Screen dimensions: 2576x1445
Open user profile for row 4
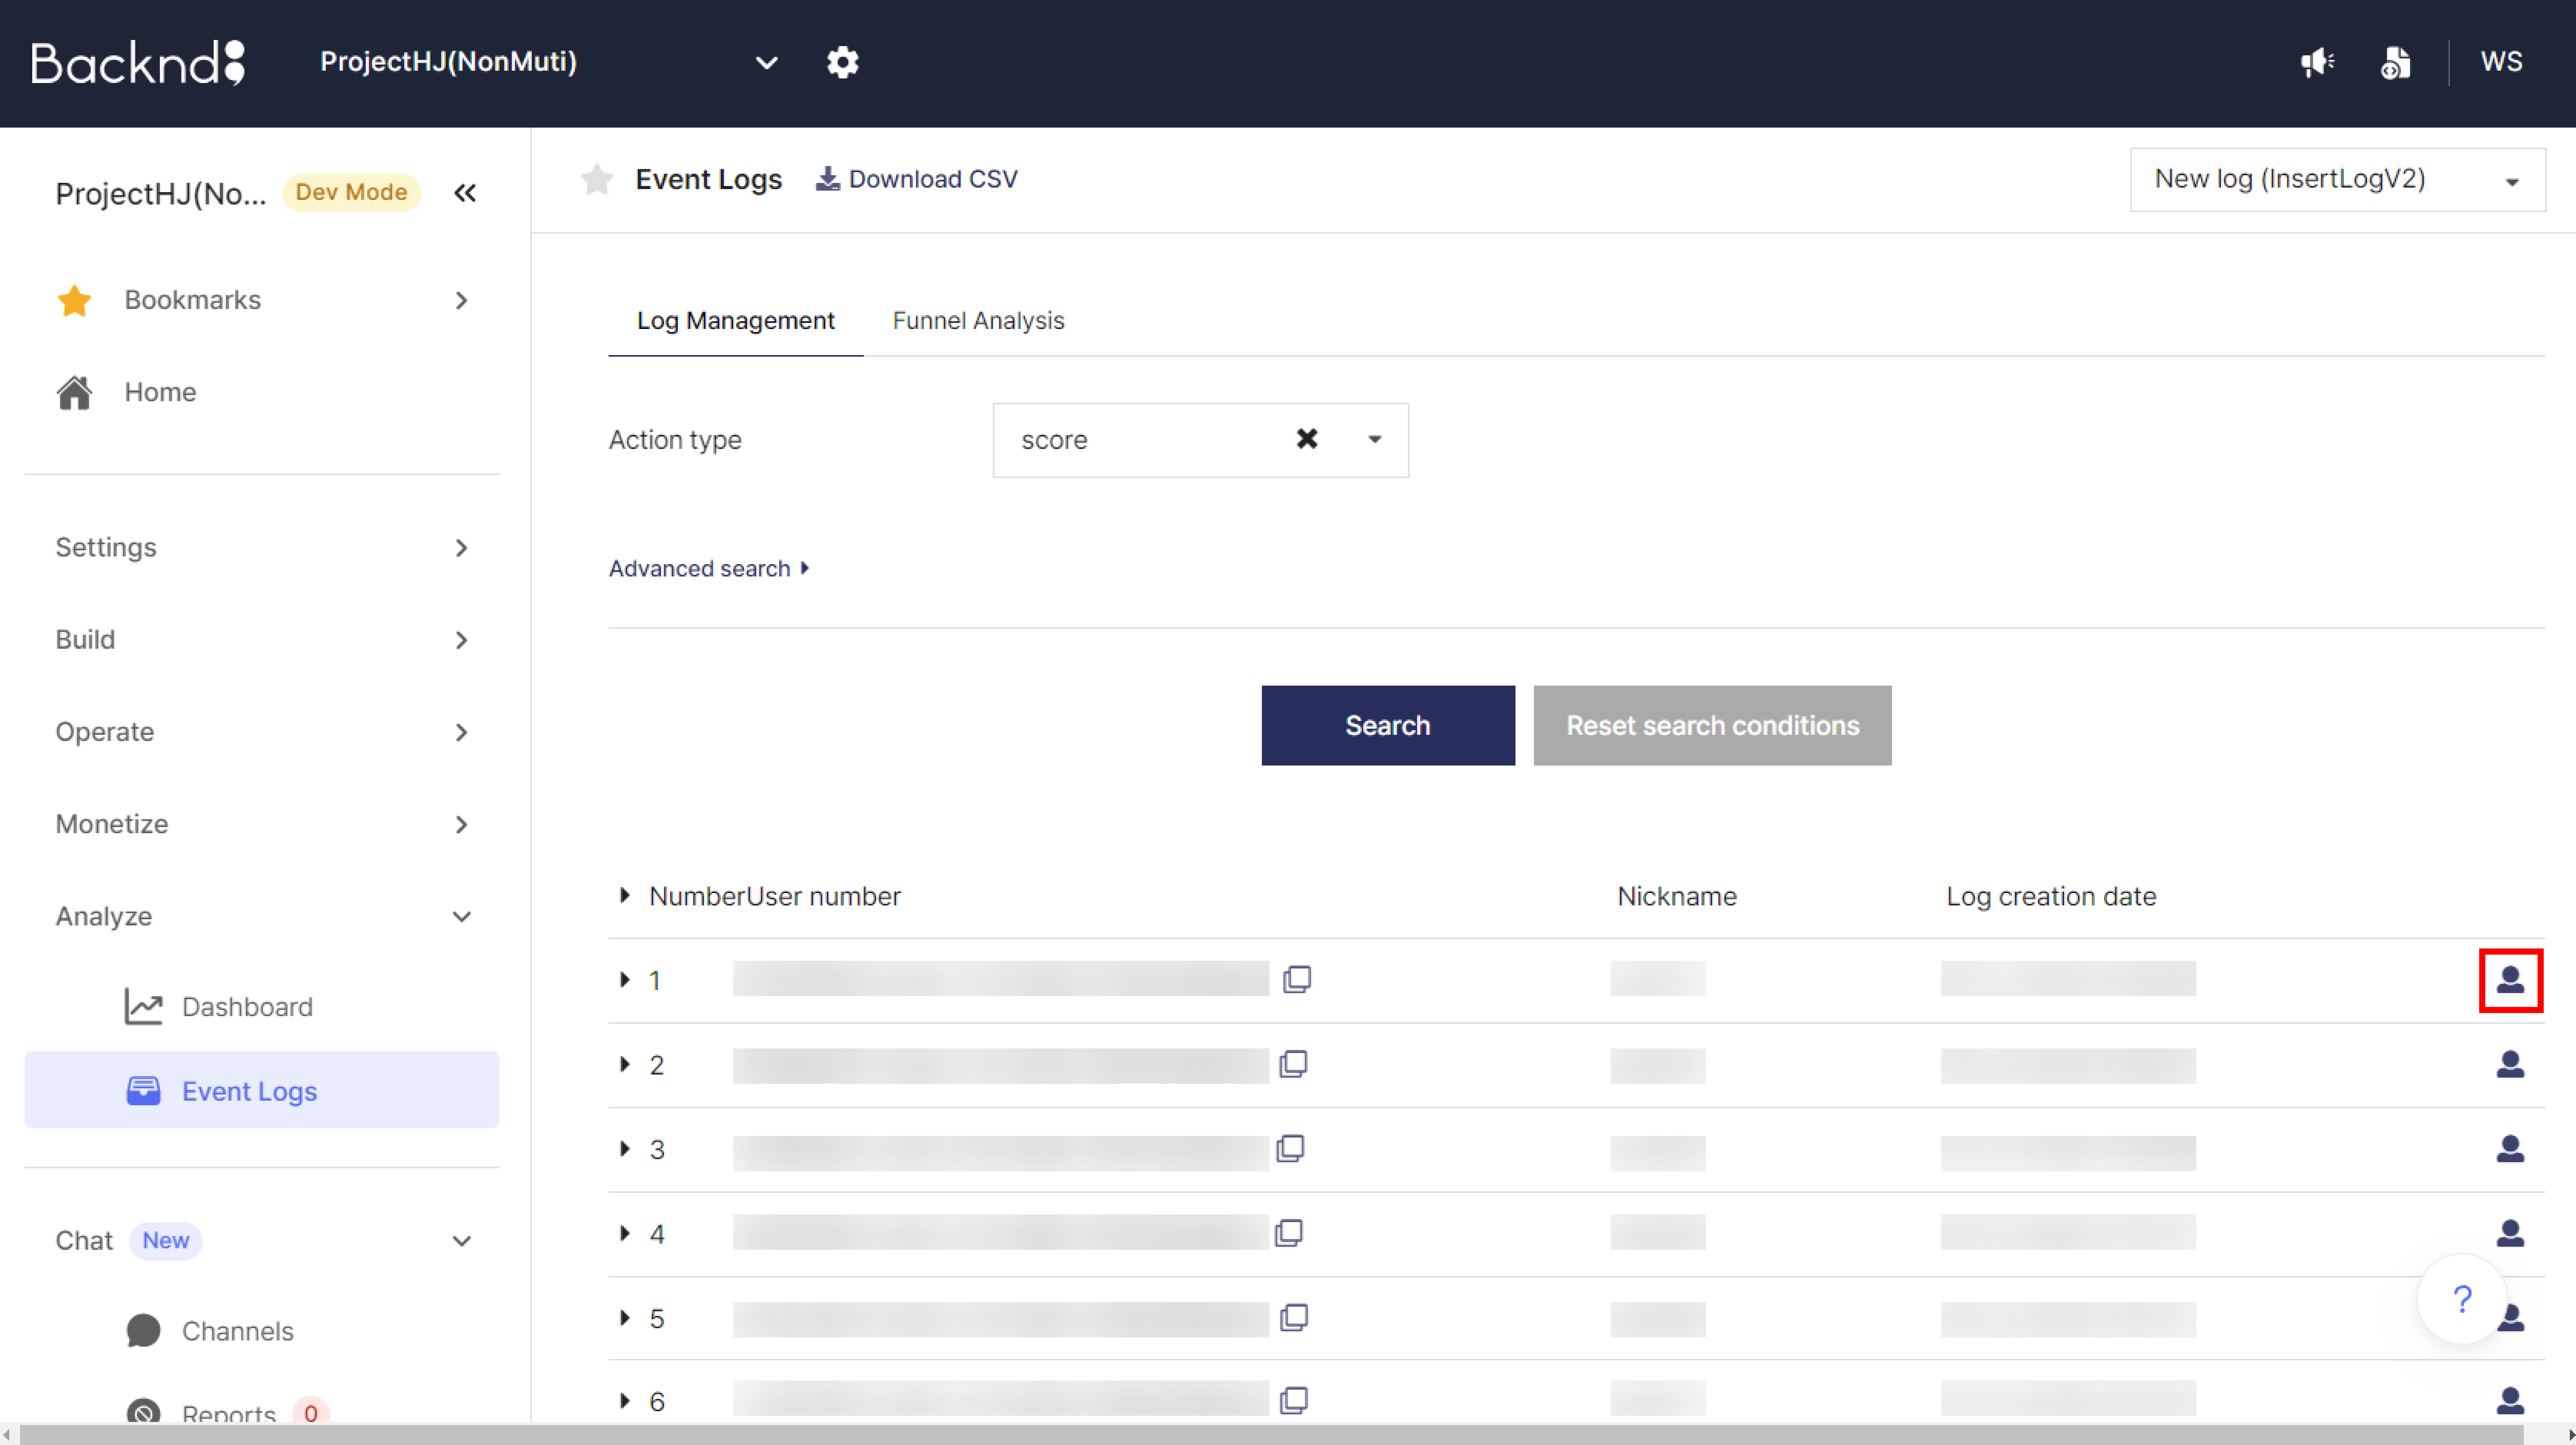(2510, 1233)
